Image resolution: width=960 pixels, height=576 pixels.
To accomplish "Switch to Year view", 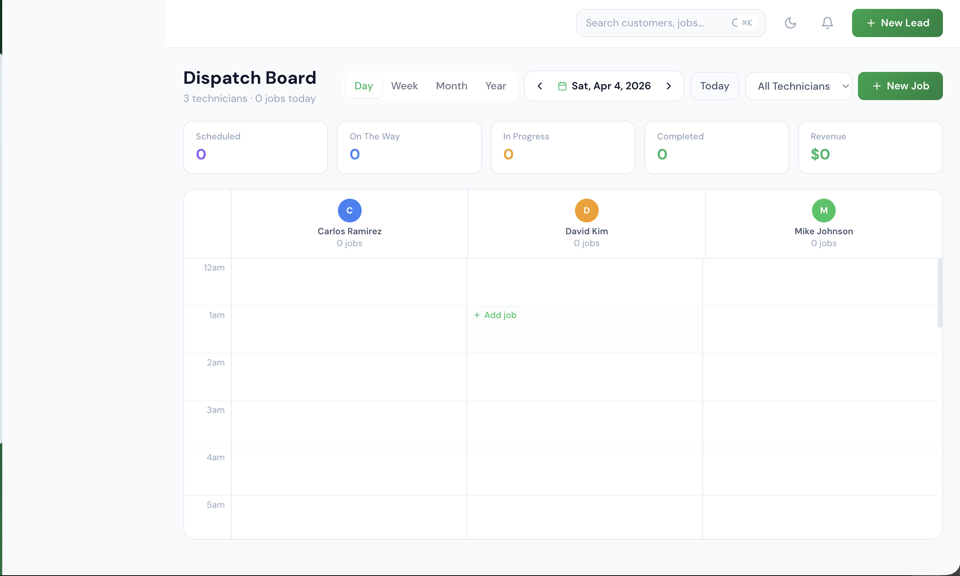I will pos(496,86).
